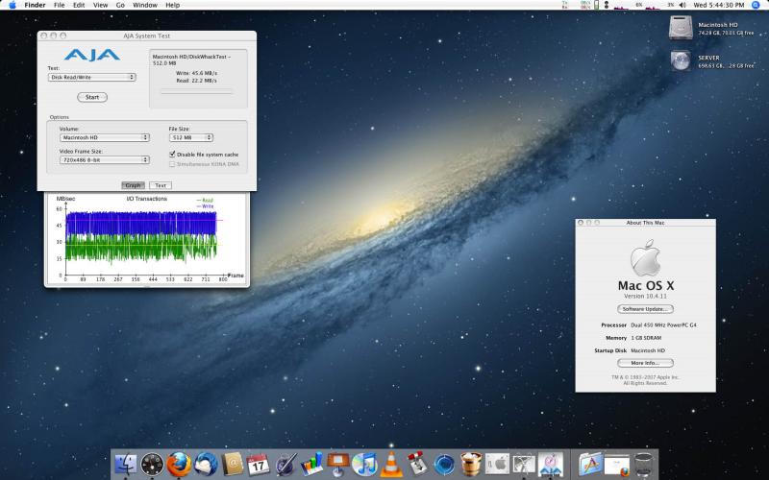Click the menu bar clock

(x=718, y=5)
